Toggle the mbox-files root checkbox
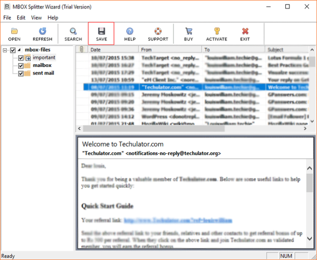 pos(13,50)
